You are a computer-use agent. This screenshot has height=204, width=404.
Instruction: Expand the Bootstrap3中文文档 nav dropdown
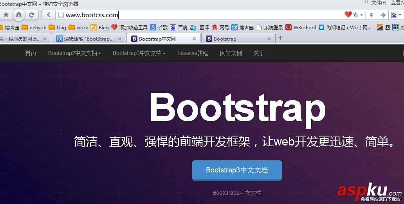coord(139,53)
